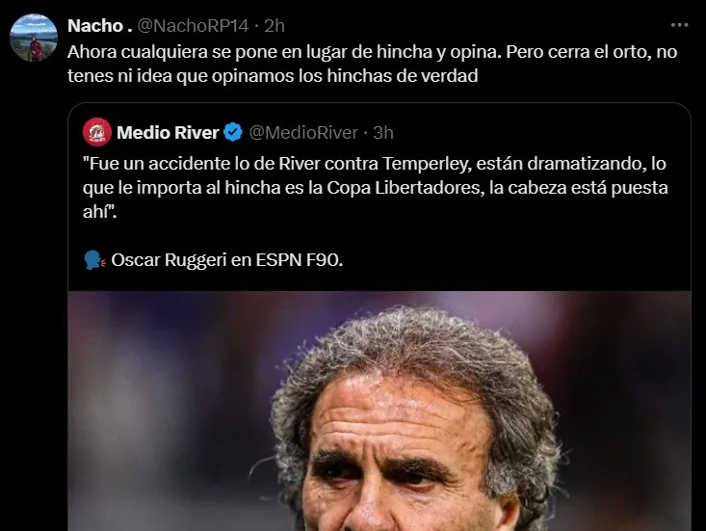Open the Nacho display name

100,26
